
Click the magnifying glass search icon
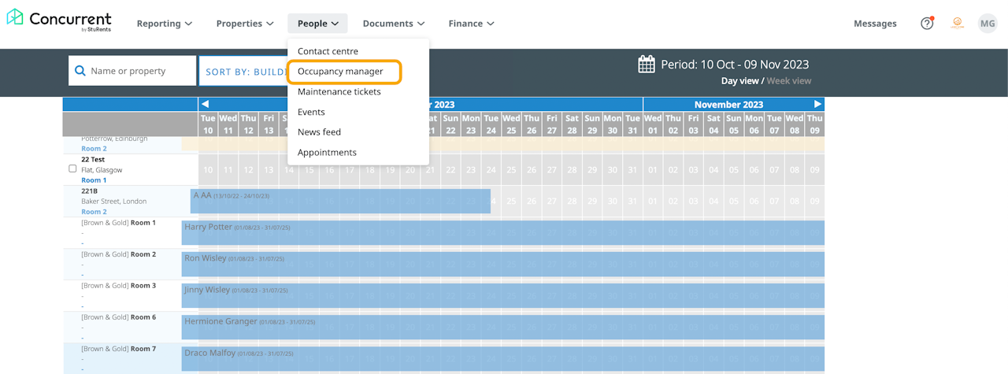[80, 71]
